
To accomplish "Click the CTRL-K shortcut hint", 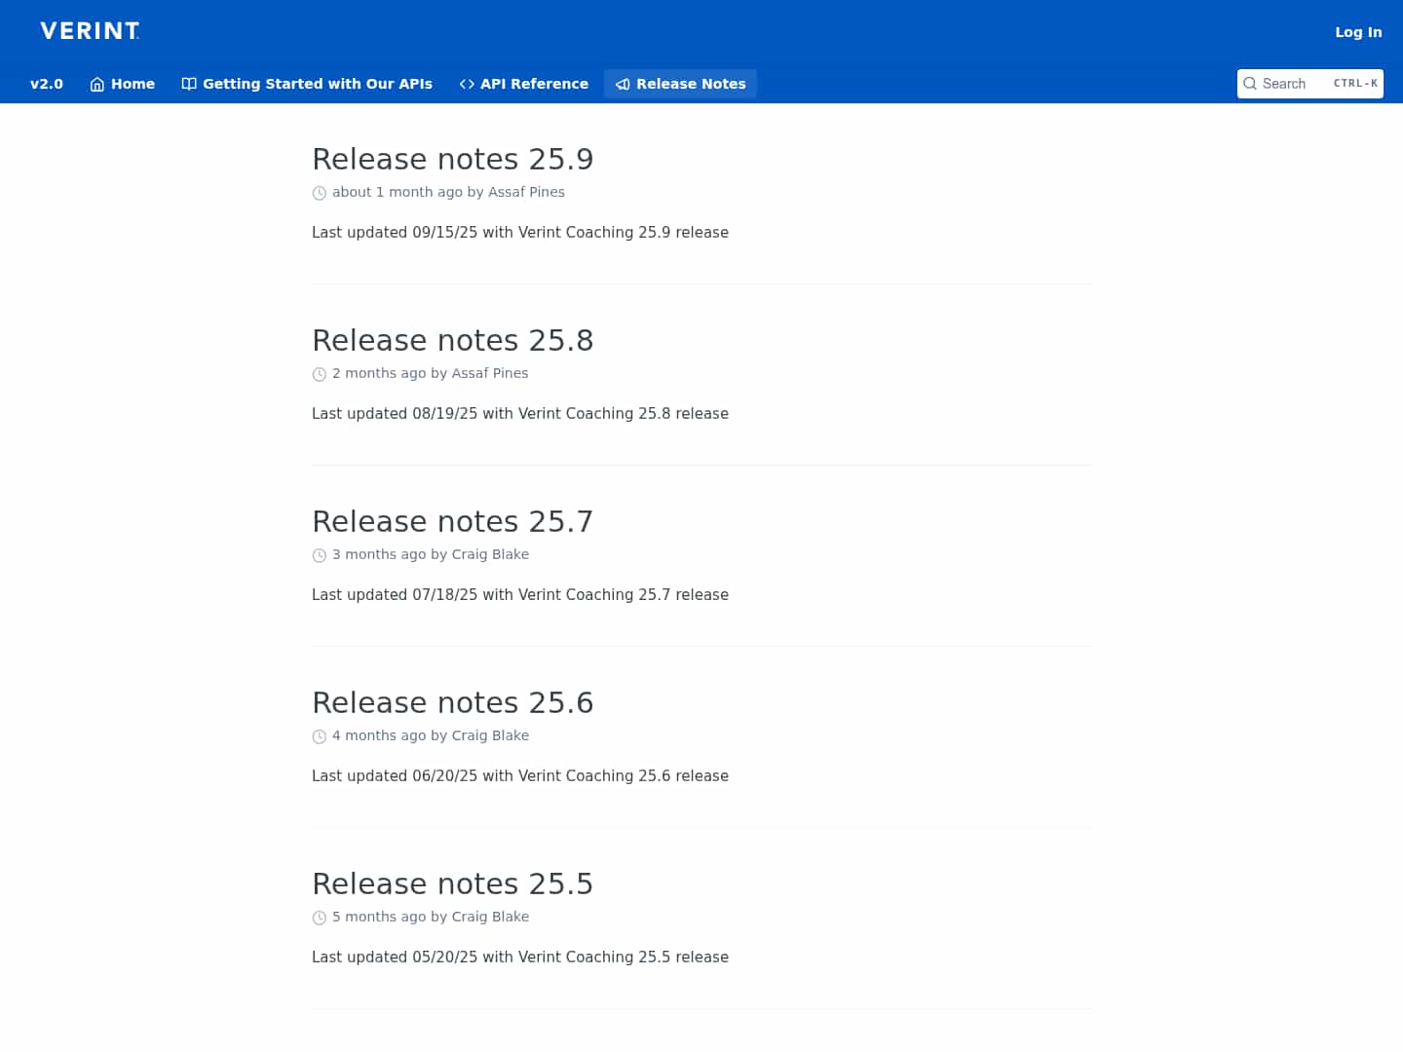I will [1355, 84].
